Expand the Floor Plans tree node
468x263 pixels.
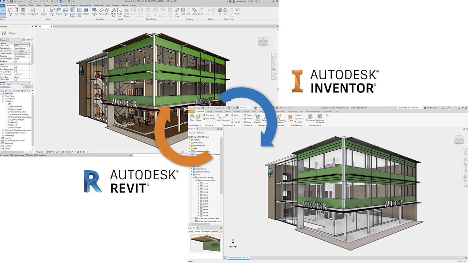coord(3,96)
